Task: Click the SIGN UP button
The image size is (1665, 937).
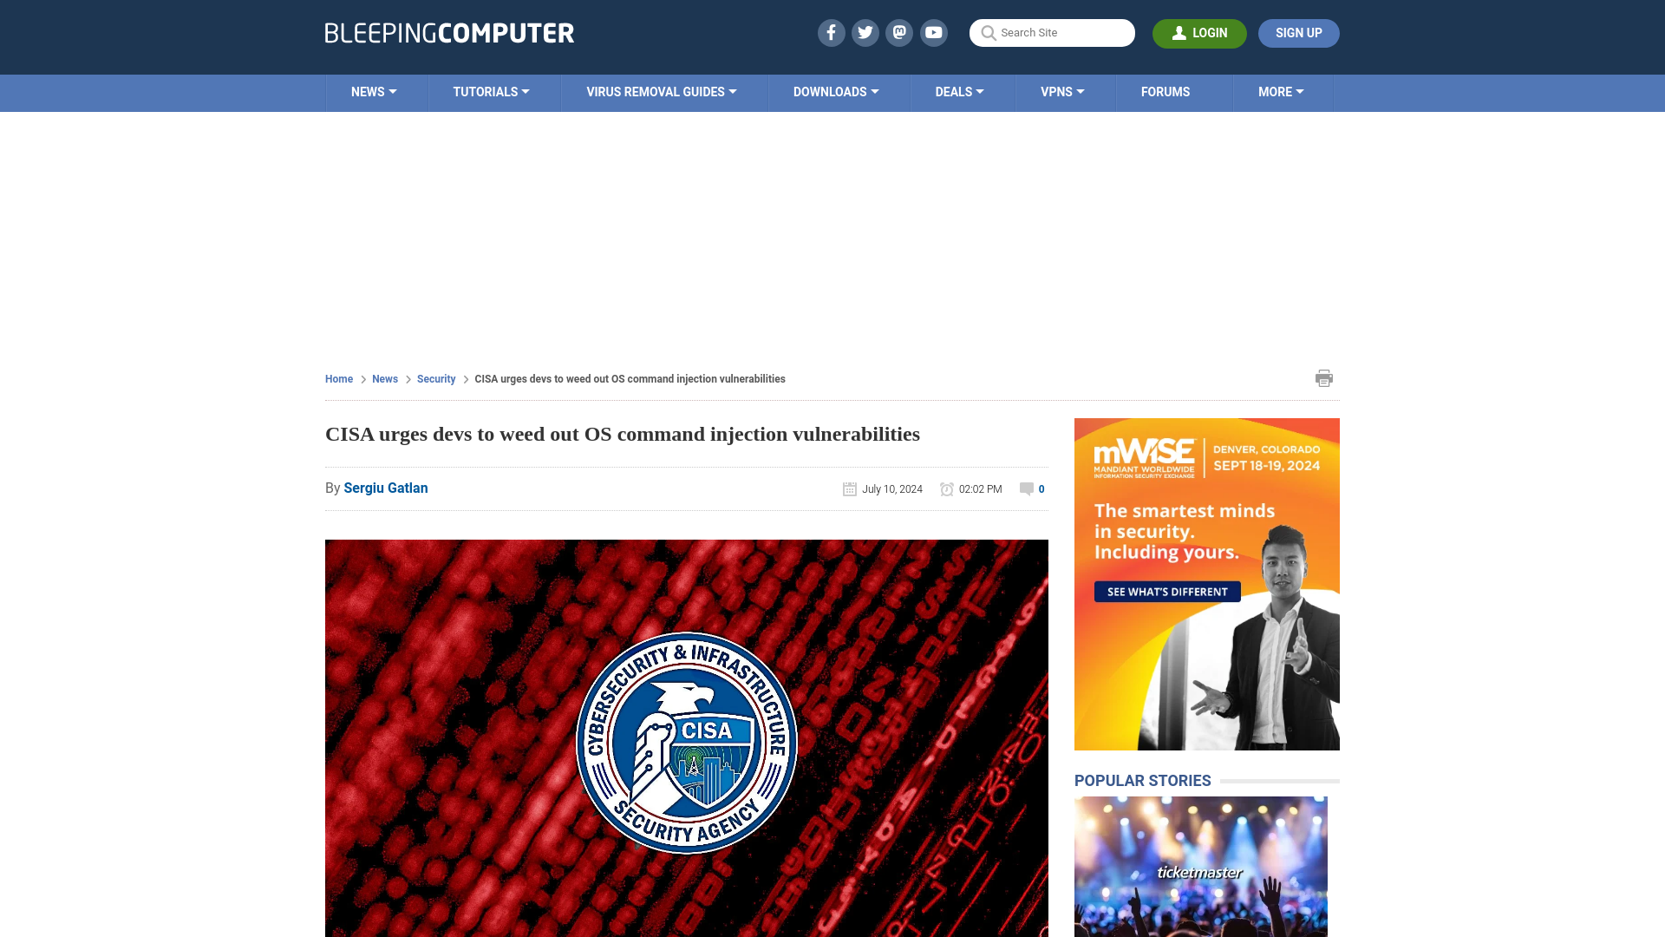Action: [x=1298, y=33]
